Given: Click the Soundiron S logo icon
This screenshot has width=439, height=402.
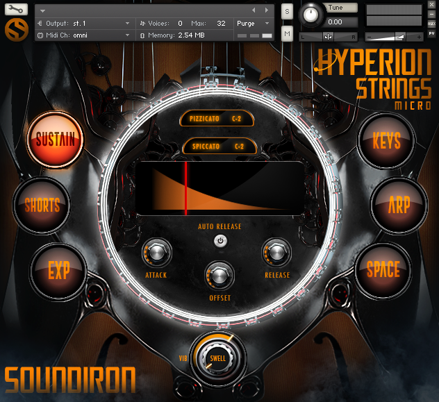Looking at the screenshot, I should point(17,29).
